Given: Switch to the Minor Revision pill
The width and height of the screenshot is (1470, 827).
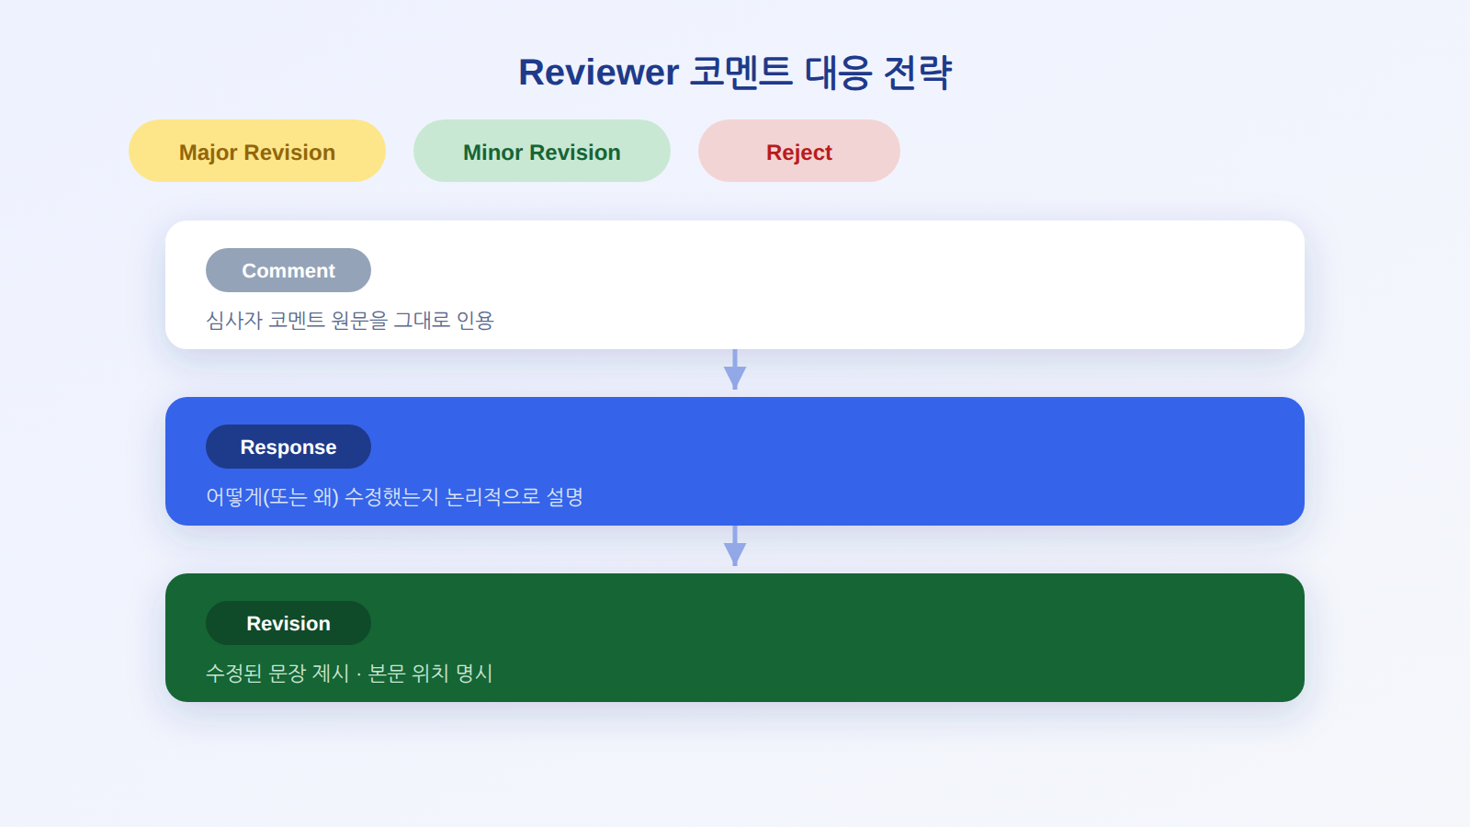Looking at the screenshot, I should [x=542, y=151].
